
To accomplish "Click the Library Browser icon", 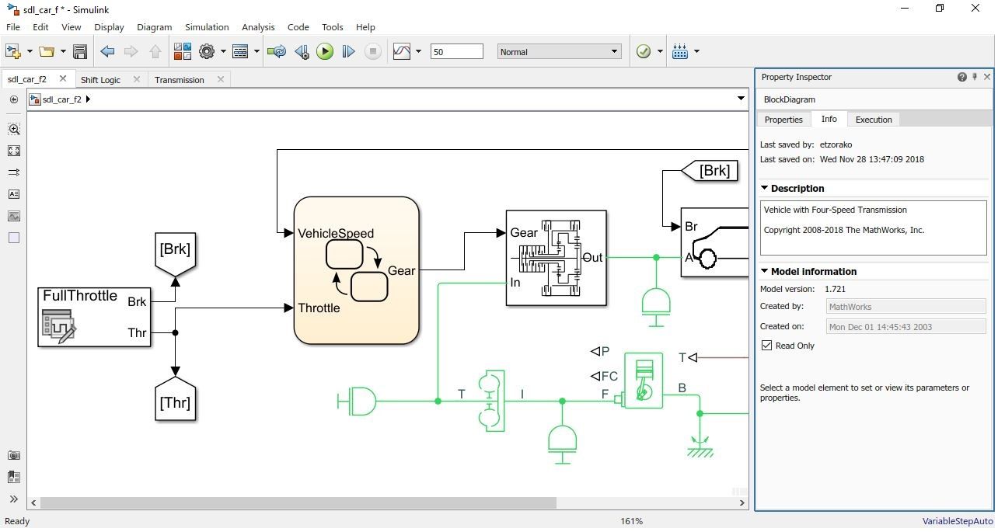I will pos(182,51).
